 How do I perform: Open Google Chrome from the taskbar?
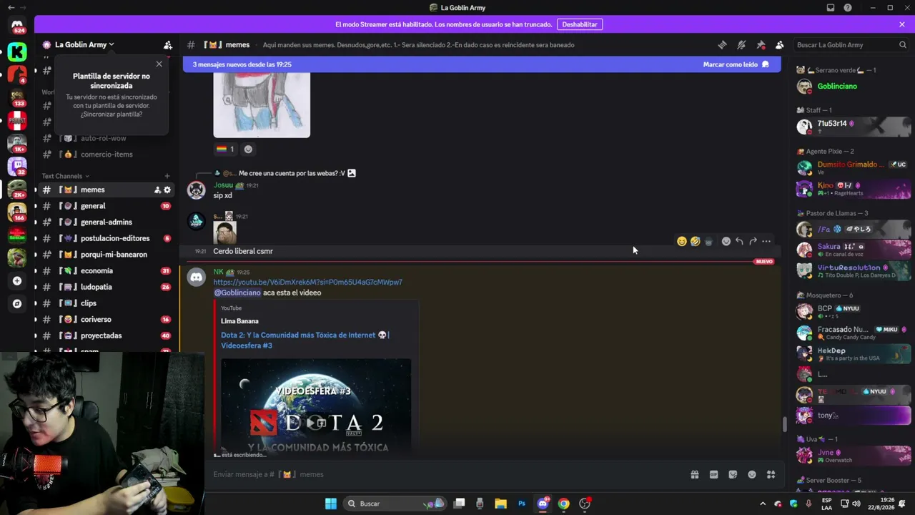click(564, 504)
